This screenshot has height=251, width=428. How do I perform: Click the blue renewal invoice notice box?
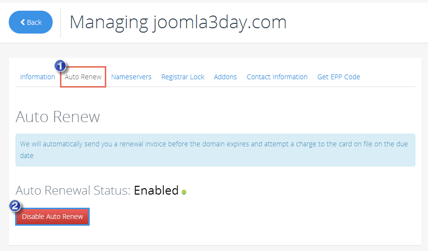tap(215, 150)
